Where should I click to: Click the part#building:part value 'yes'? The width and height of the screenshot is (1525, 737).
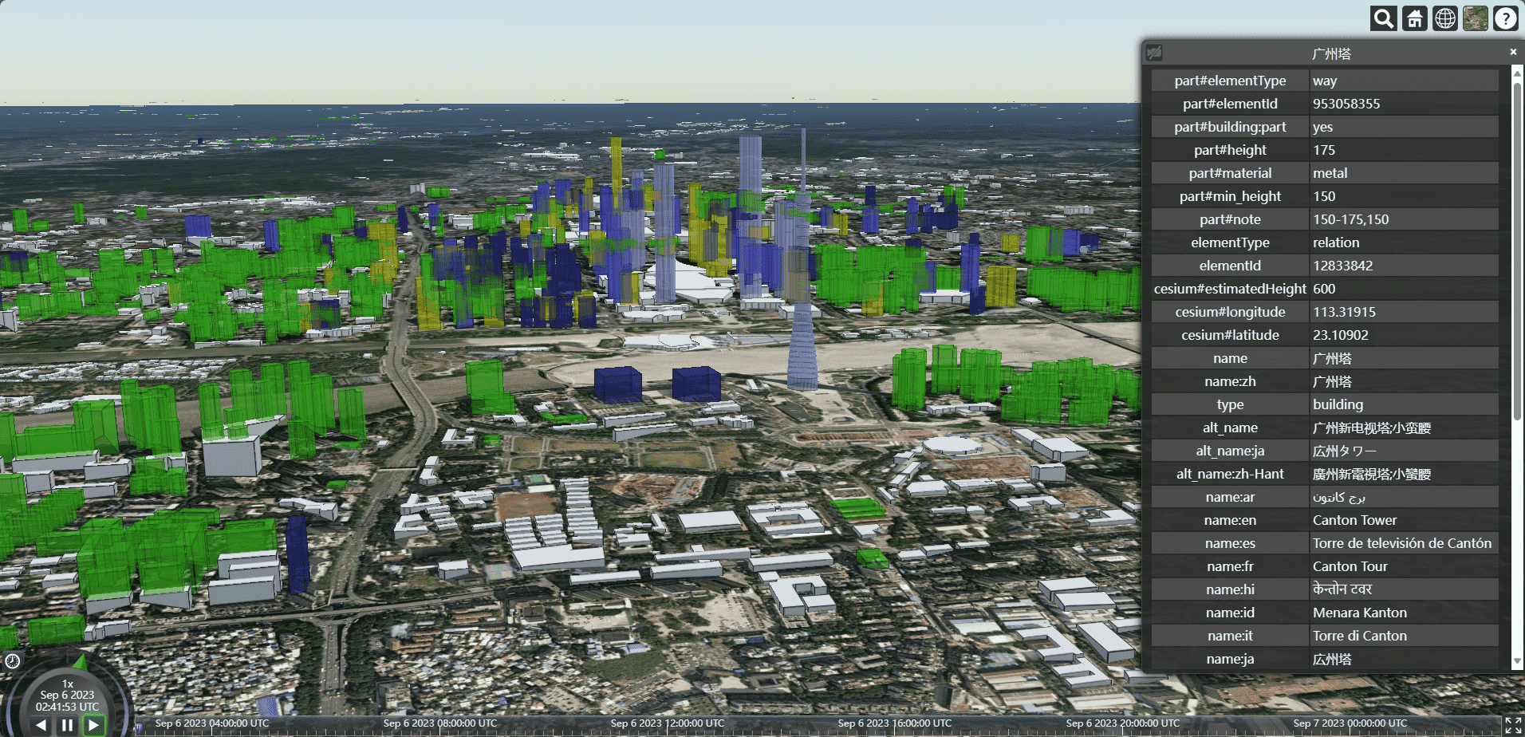(1322, 127)
